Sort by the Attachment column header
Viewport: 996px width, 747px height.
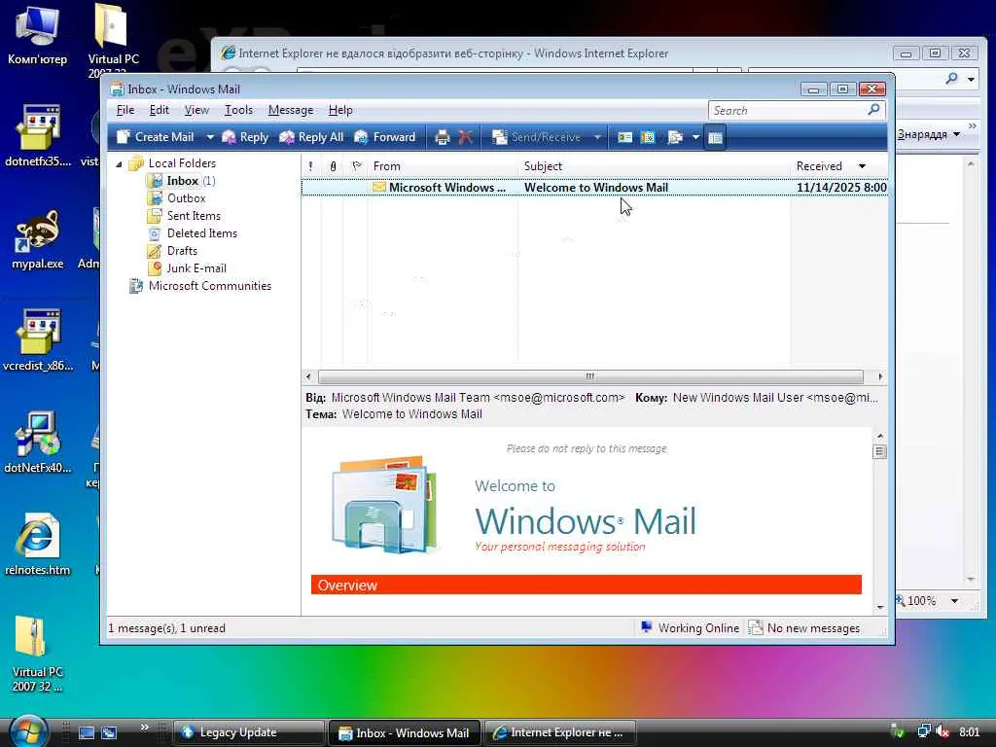click(x=333, y=166)
